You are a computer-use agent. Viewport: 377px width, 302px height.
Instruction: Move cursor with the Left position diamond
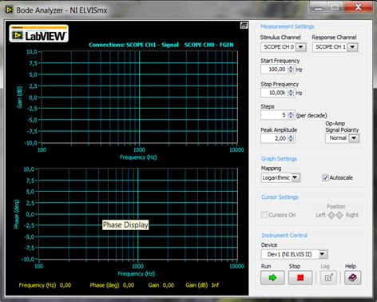tap(331, 215)
